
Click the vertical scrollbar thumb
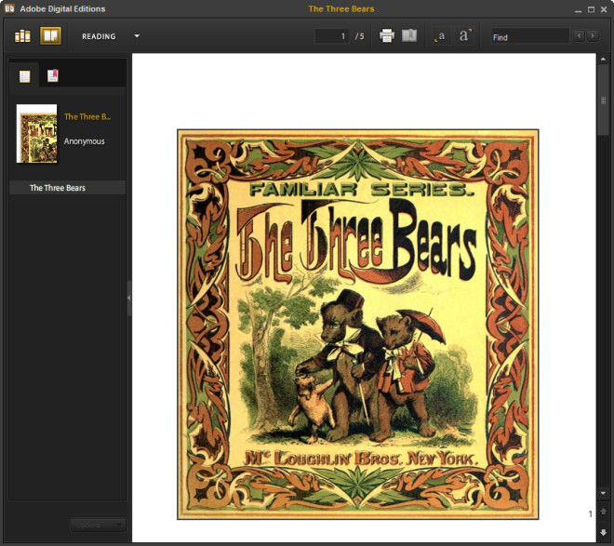pos(603,100)
